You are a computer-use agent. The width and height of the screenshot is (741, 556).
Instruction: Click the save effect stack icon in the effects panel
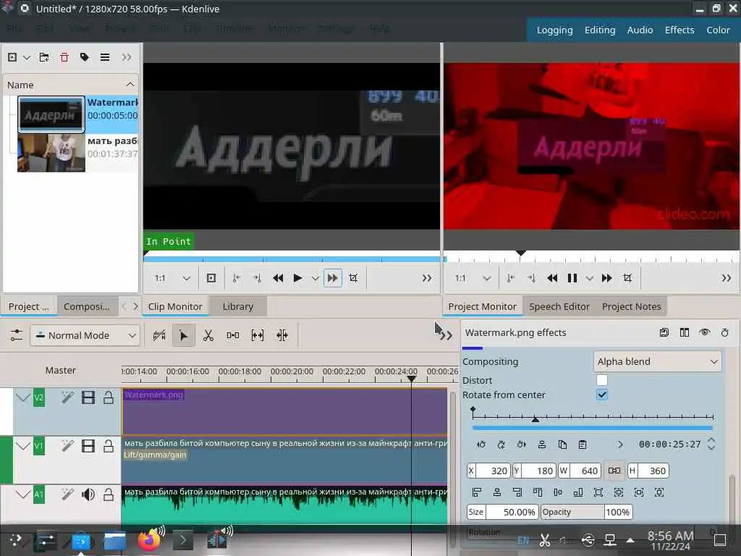[664, 332]
